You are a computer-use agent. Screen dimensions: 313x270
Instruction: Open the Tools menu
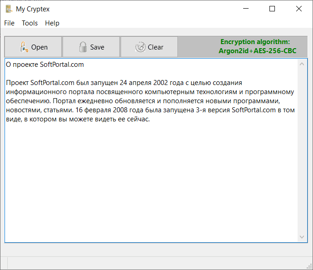tap(29, 23)
